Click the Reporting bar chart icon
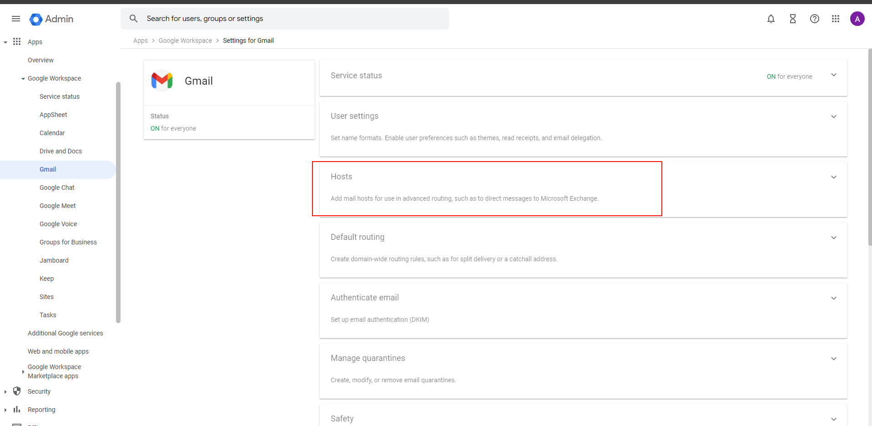This screenshot has width=872, height=426. (x=17, y=409)
